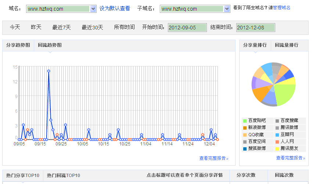The width and height of the screenshot is (316, 184).
Task: Expand the 子域名 subdomain dropdown arrow
Action: [227, 8]
